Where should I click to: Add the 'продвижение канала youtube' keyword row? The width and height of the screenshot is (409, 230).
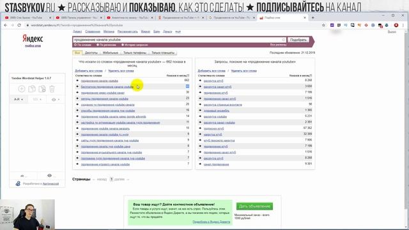click(x=77, y=80)
